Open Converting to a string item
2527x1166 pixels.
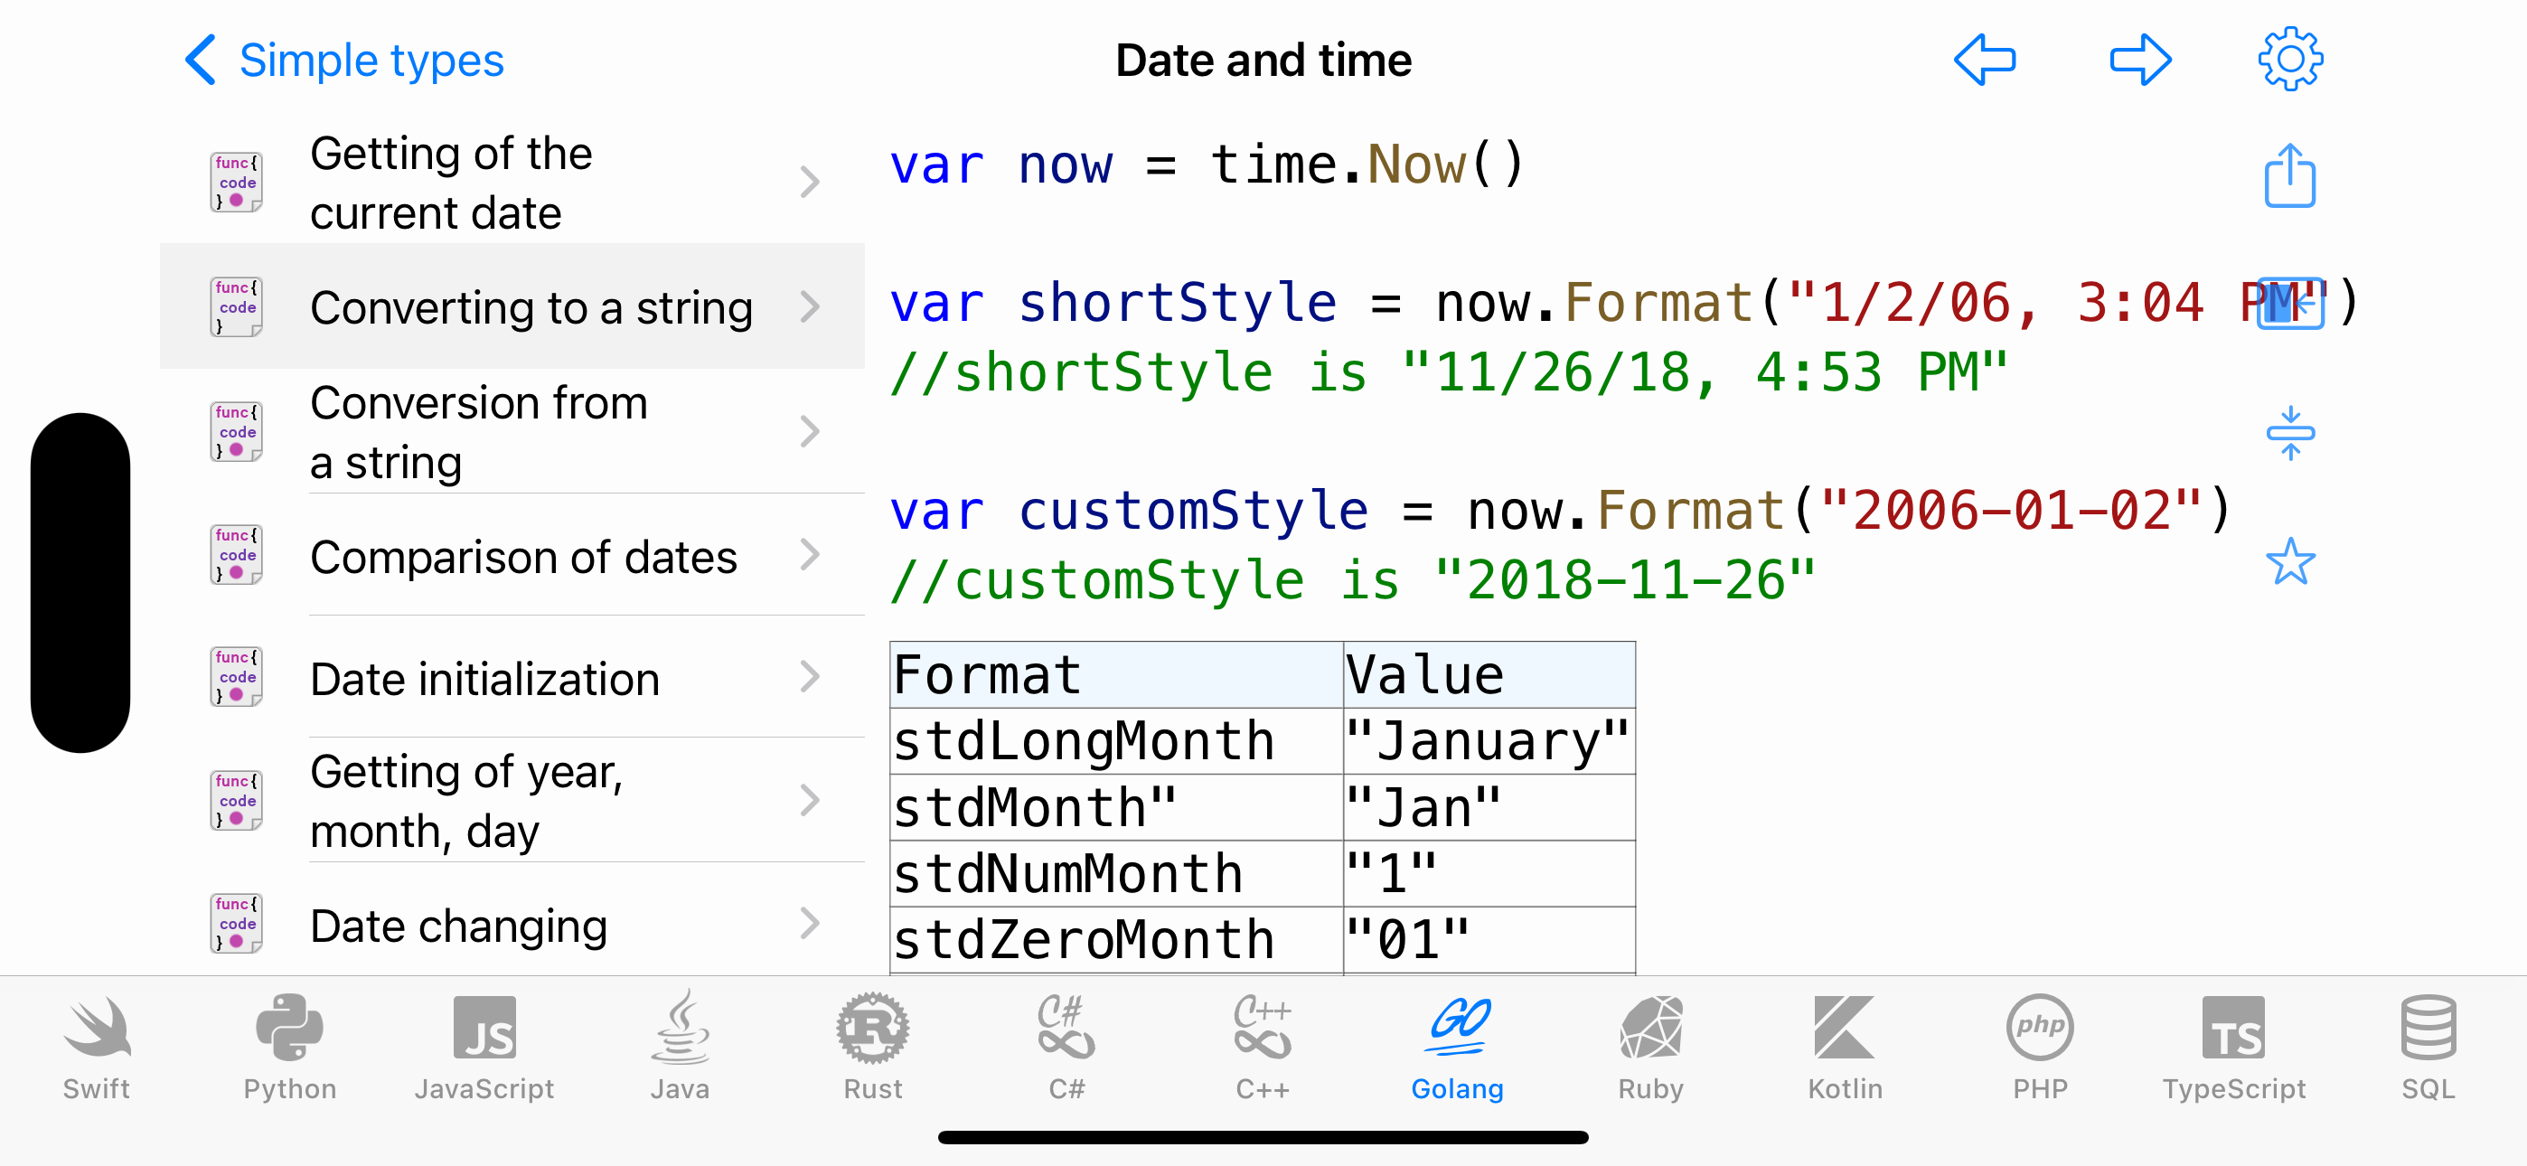(512, 306)
